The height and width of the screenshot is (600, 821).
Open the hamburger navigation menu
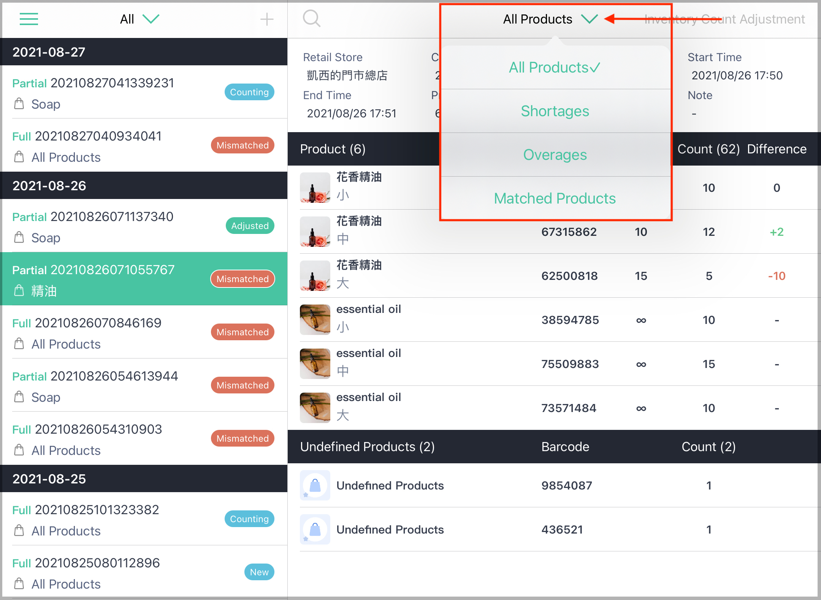tap(29, 19)
